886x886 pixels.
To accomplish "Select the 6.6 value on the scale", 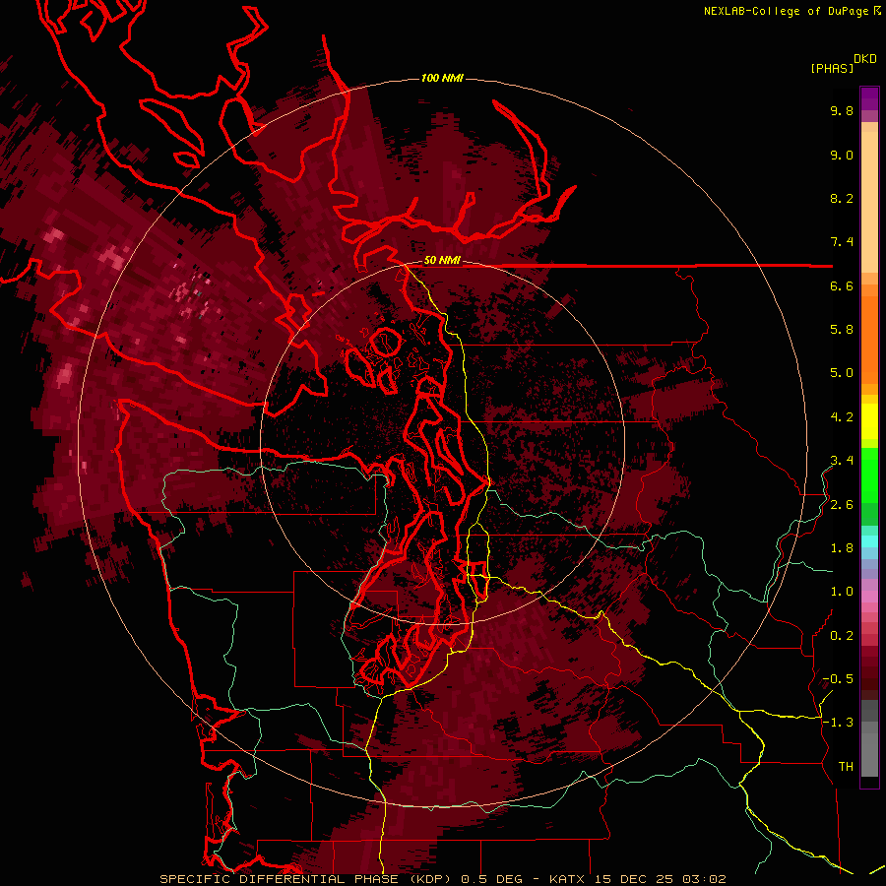I will 842,285.
